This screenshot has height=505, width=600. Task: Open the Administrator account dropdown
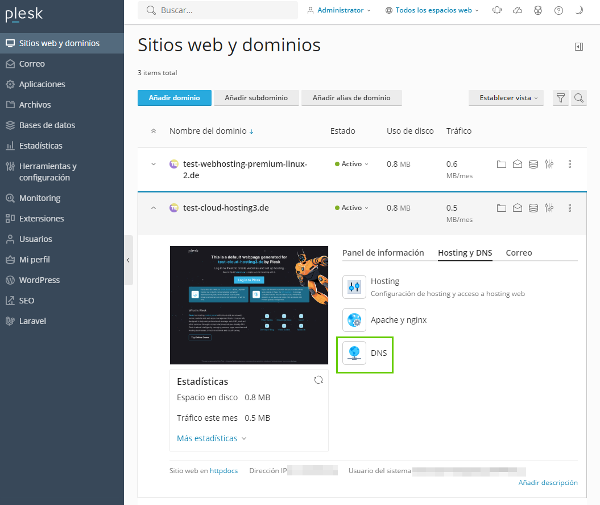click(x=339, y=10)
